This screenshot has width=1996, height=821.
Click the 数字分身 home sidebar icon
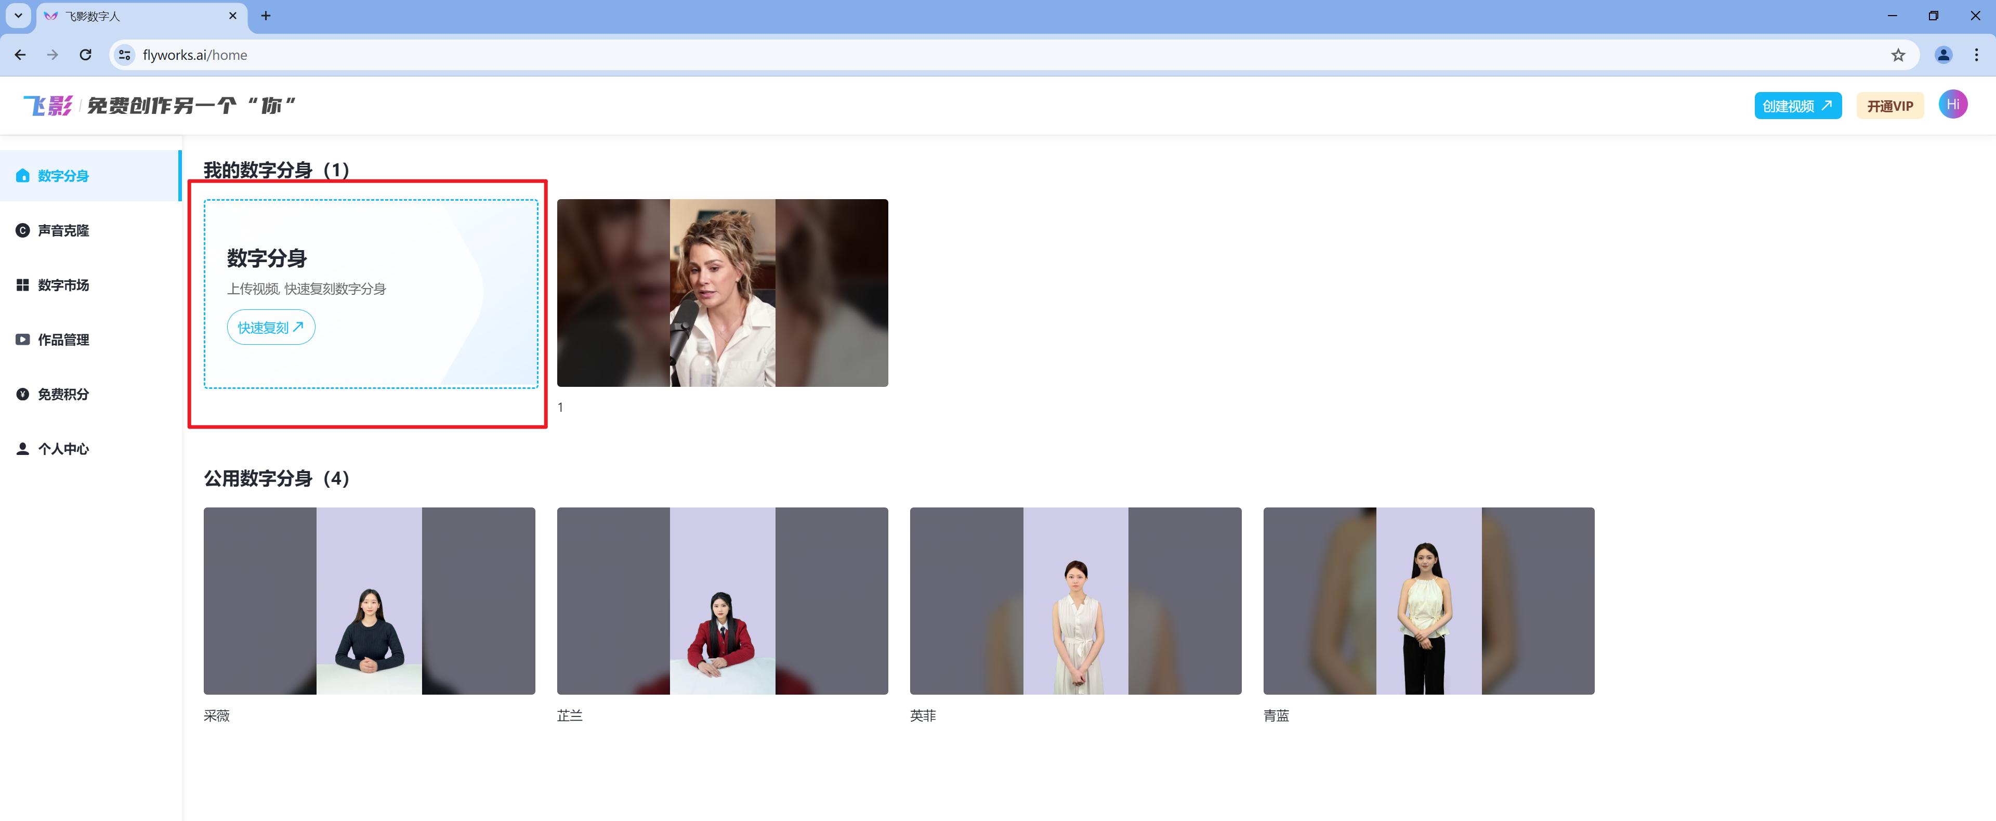tap(22, 176)
